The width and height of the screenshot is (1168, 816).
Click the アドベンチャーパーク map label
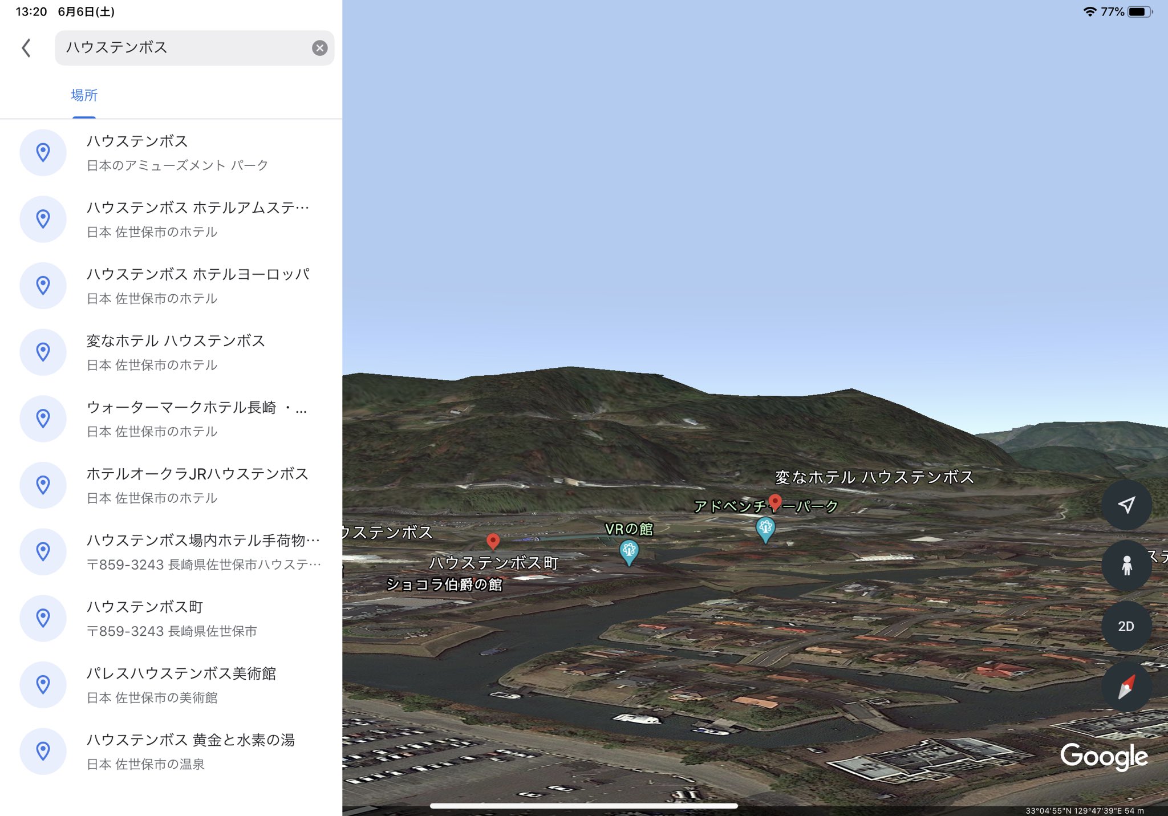(765, 506)
